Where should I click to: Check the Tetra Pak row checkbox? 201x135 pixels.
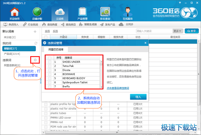(x=50, y=66)
